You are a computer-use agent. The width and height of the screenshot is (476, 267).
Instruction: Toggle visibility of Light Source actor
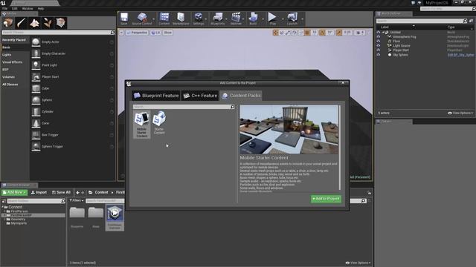pyautogui.click(x=379, y=46)
